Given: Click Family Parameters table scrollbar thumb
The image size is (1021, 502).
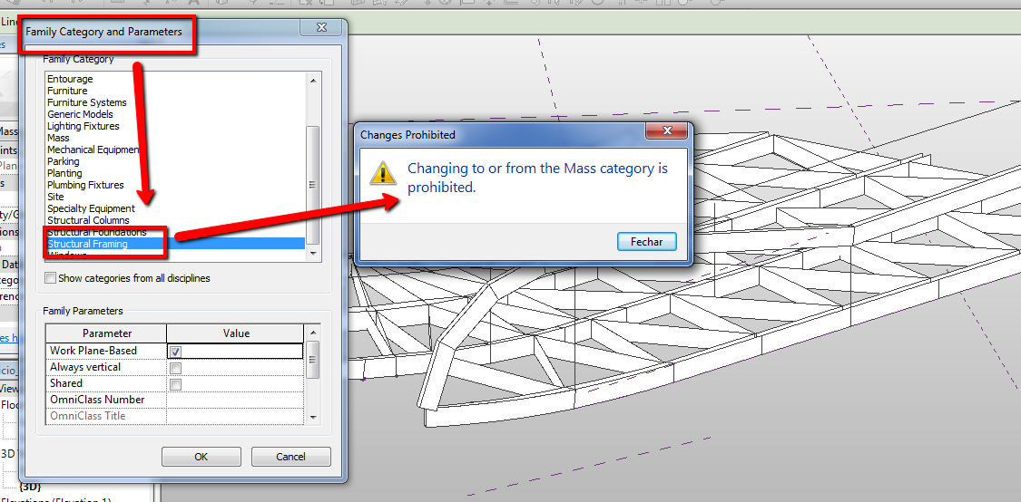Looking at the screenshot, I should 312,360.
